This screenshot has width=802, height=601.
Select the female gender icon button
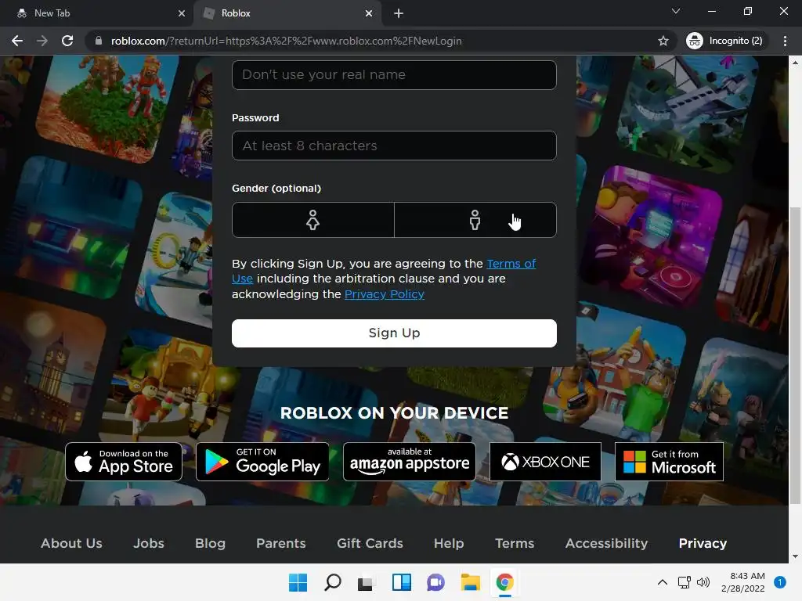click(313, 220)
